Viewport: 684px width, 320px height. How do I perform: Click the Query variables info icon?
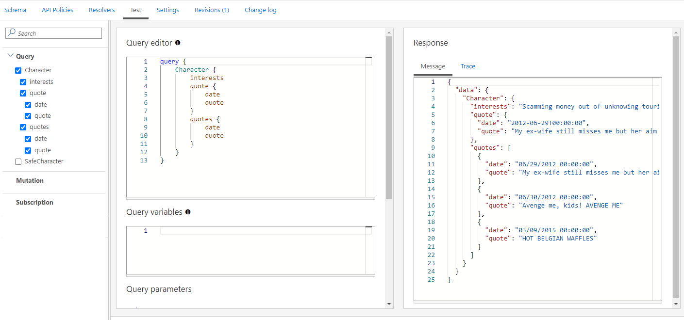coord(188,212)
